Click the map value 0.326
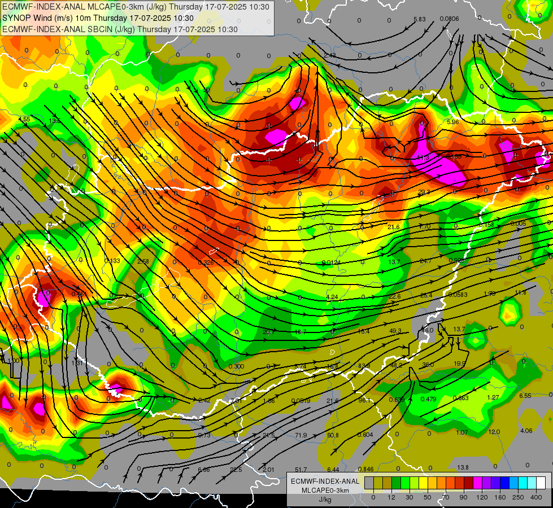The height and width of the screenshot is (508, 553). click(x=206, y=262)
